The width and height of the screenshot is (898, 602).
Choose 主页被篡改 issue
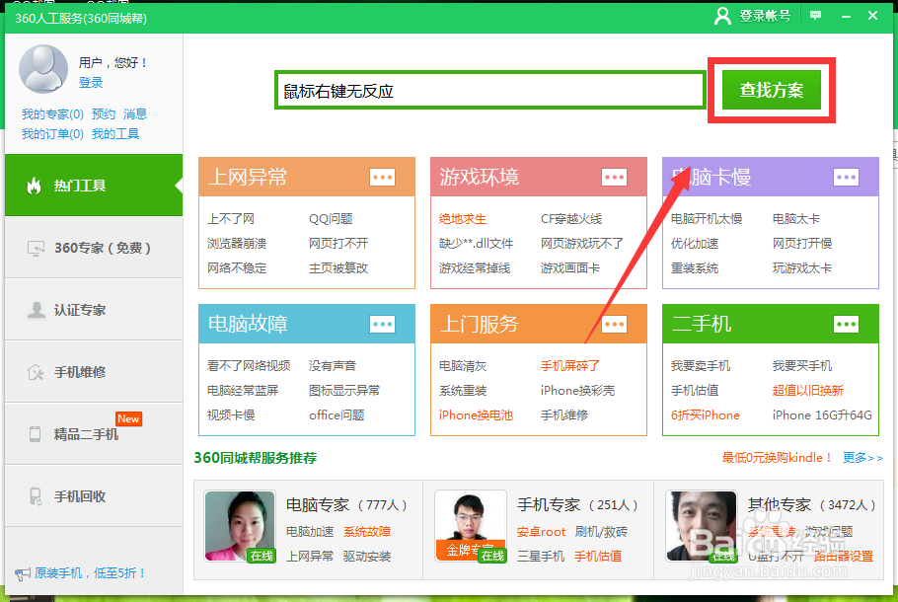pos(338,268)
